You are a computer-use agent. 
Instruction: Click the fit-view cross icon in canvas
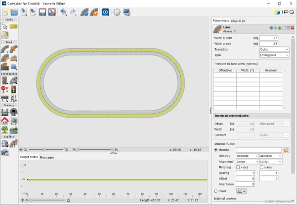pos(21,149)
